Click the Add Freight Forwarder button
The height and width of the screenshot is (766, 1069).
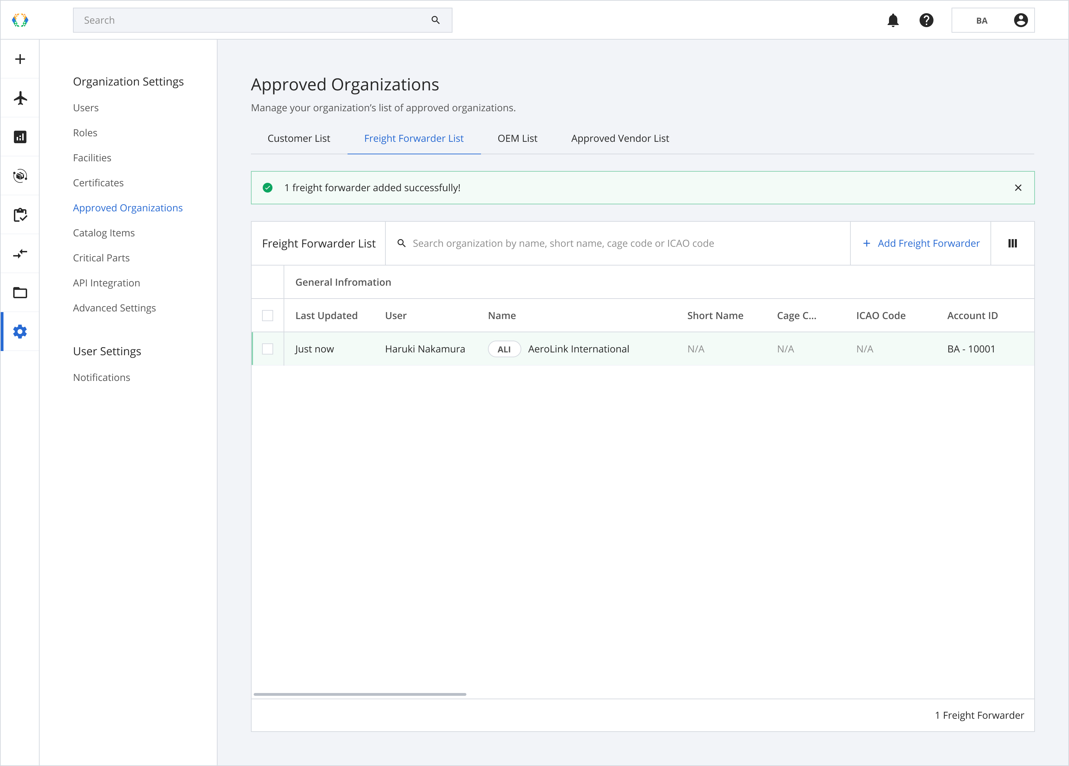(x=921, y=243)
